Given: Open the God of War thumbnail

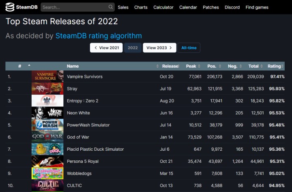Looking at the screenshot, I should click(47, 137).
